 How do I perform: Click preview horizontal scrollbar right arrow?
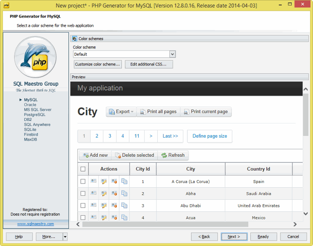click(295, 224)
